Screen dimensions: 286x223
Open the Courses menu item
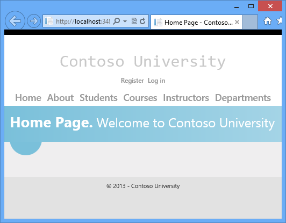pos(140,98)
